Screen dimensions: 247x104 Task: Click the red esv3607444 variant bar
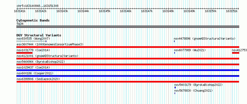tap(128, 47)
